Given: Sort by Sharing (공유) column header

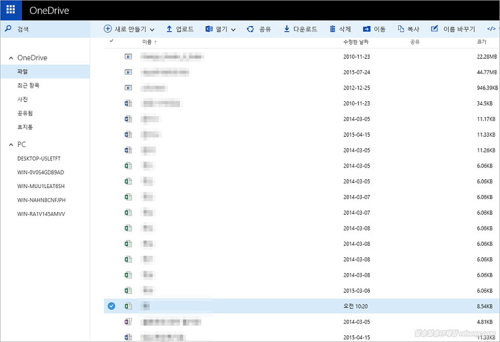Looking at the screenshot, I should (x=415, y=42).
